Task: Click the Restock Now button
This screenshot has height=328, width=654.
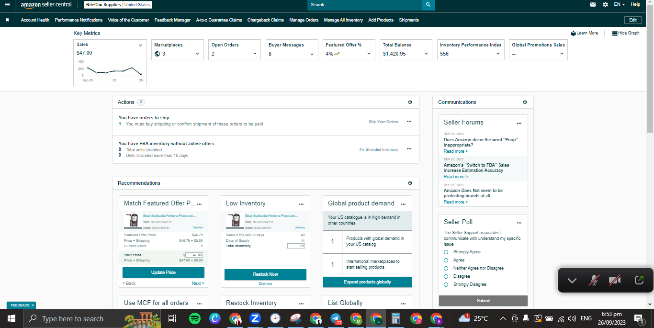Action: [265, 274]
